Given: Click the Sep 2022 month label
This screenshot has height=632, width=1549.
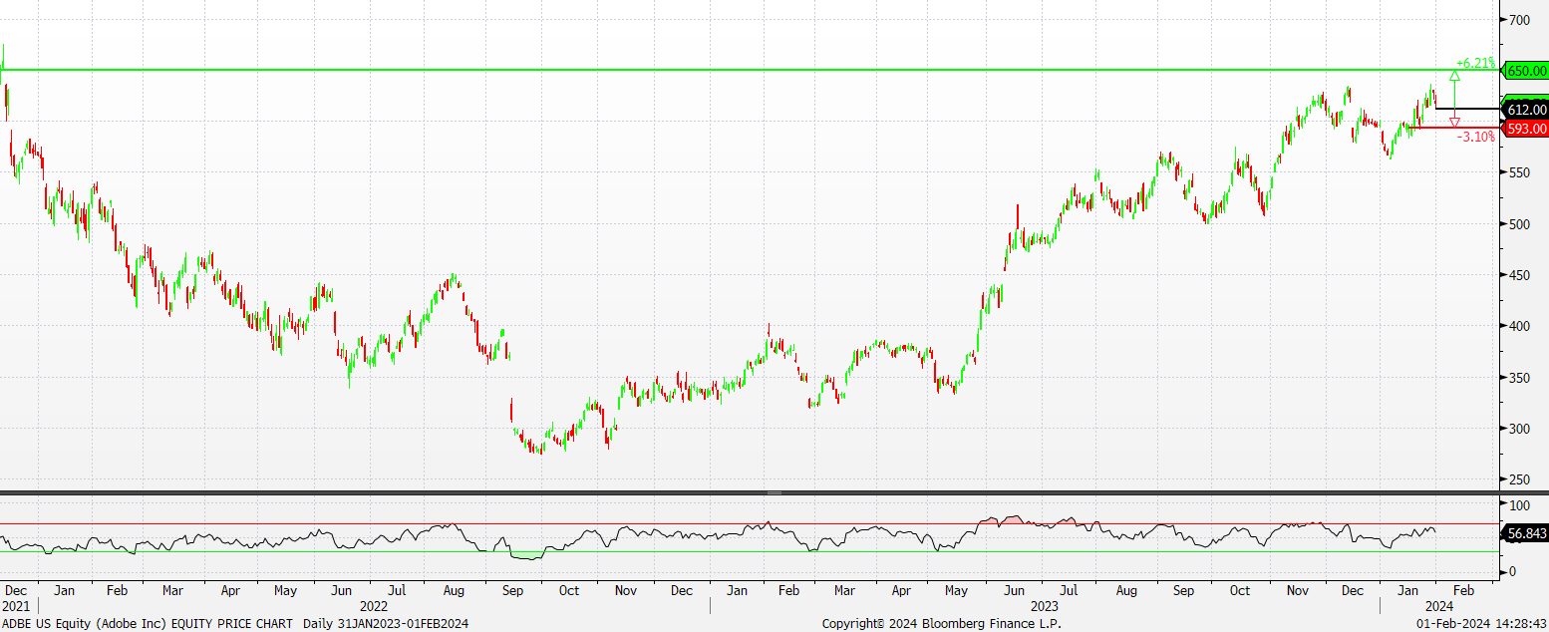Looking at the screenshot, I should (511, 590).
